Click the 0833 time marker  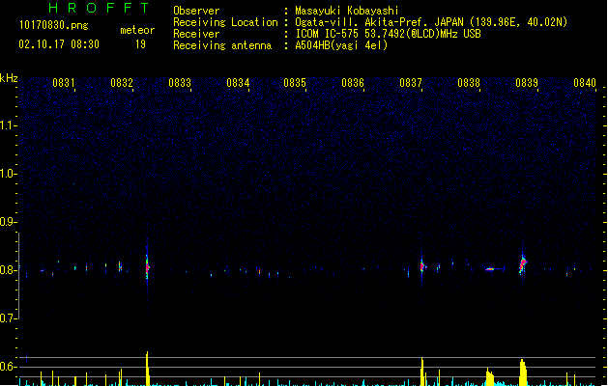(180, 83)
